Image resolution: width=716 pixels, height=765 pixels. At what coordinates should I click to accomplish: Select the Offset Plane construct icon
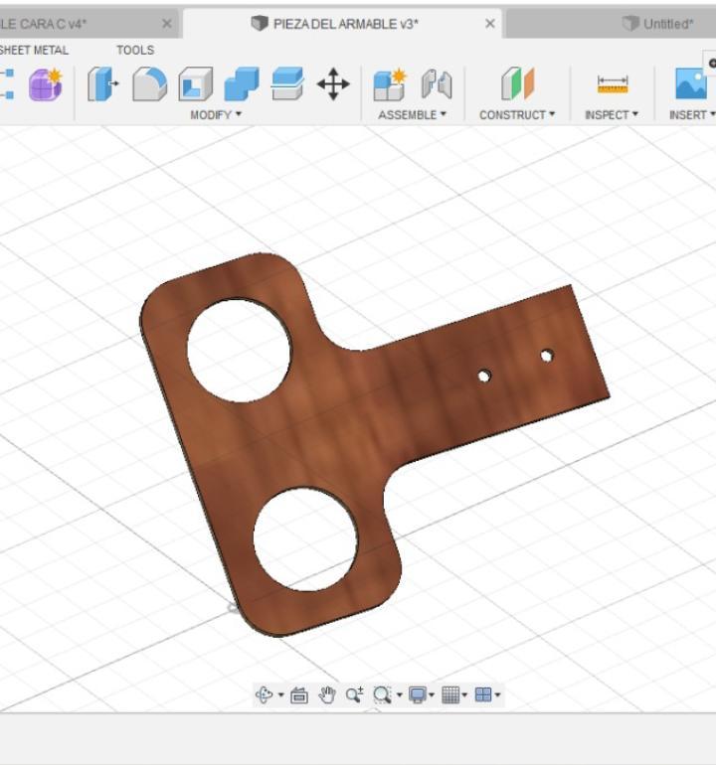(518, 83)
